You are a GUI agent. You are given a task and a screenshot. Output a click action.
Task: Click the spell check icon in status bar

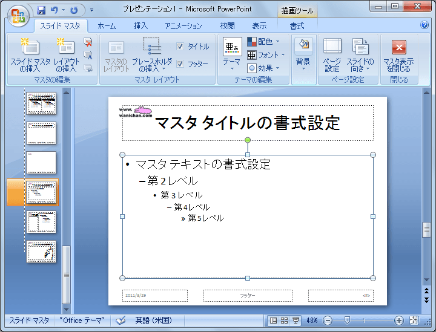tap(121, 321)
